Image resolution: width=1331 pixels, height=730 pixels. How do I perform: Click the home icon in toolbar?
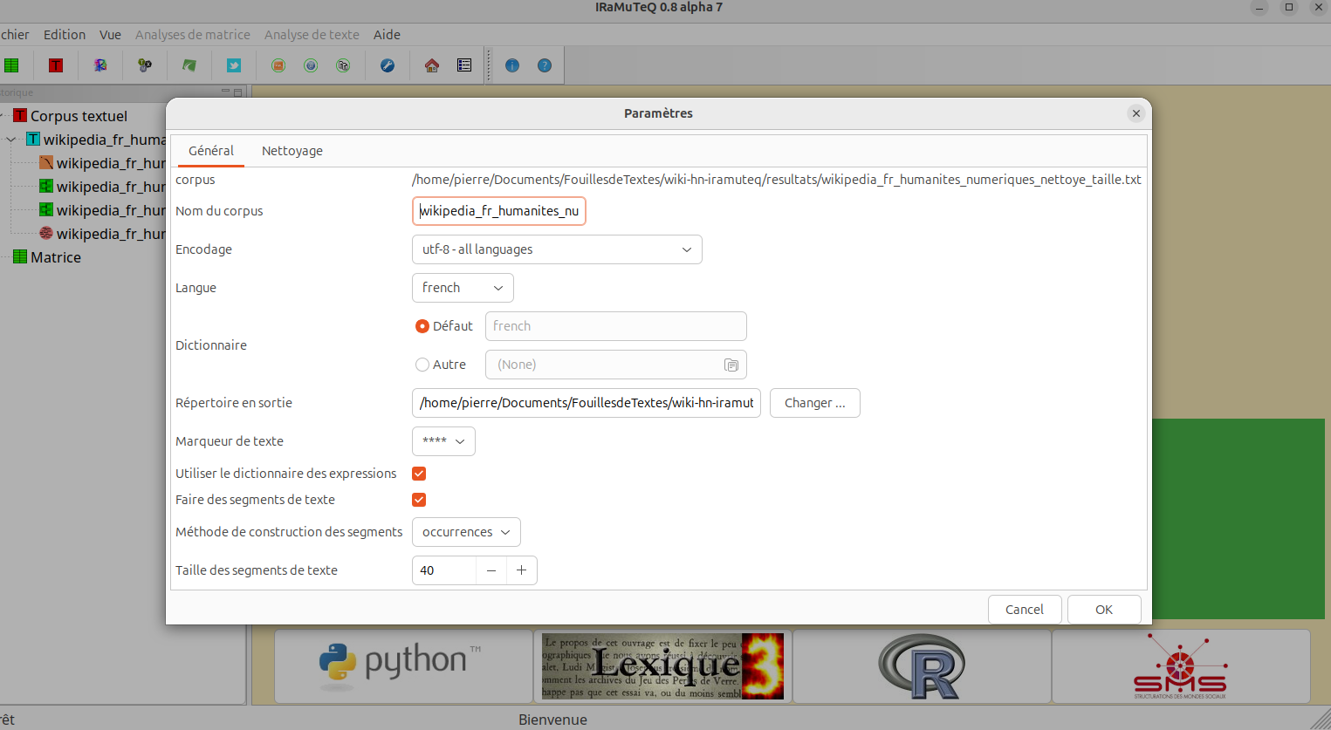click(432, 65)
